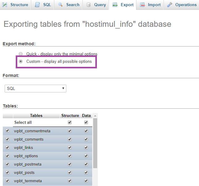Click the Export tab icon
This screenshot has height=186, width=199.
coord(115,5)
